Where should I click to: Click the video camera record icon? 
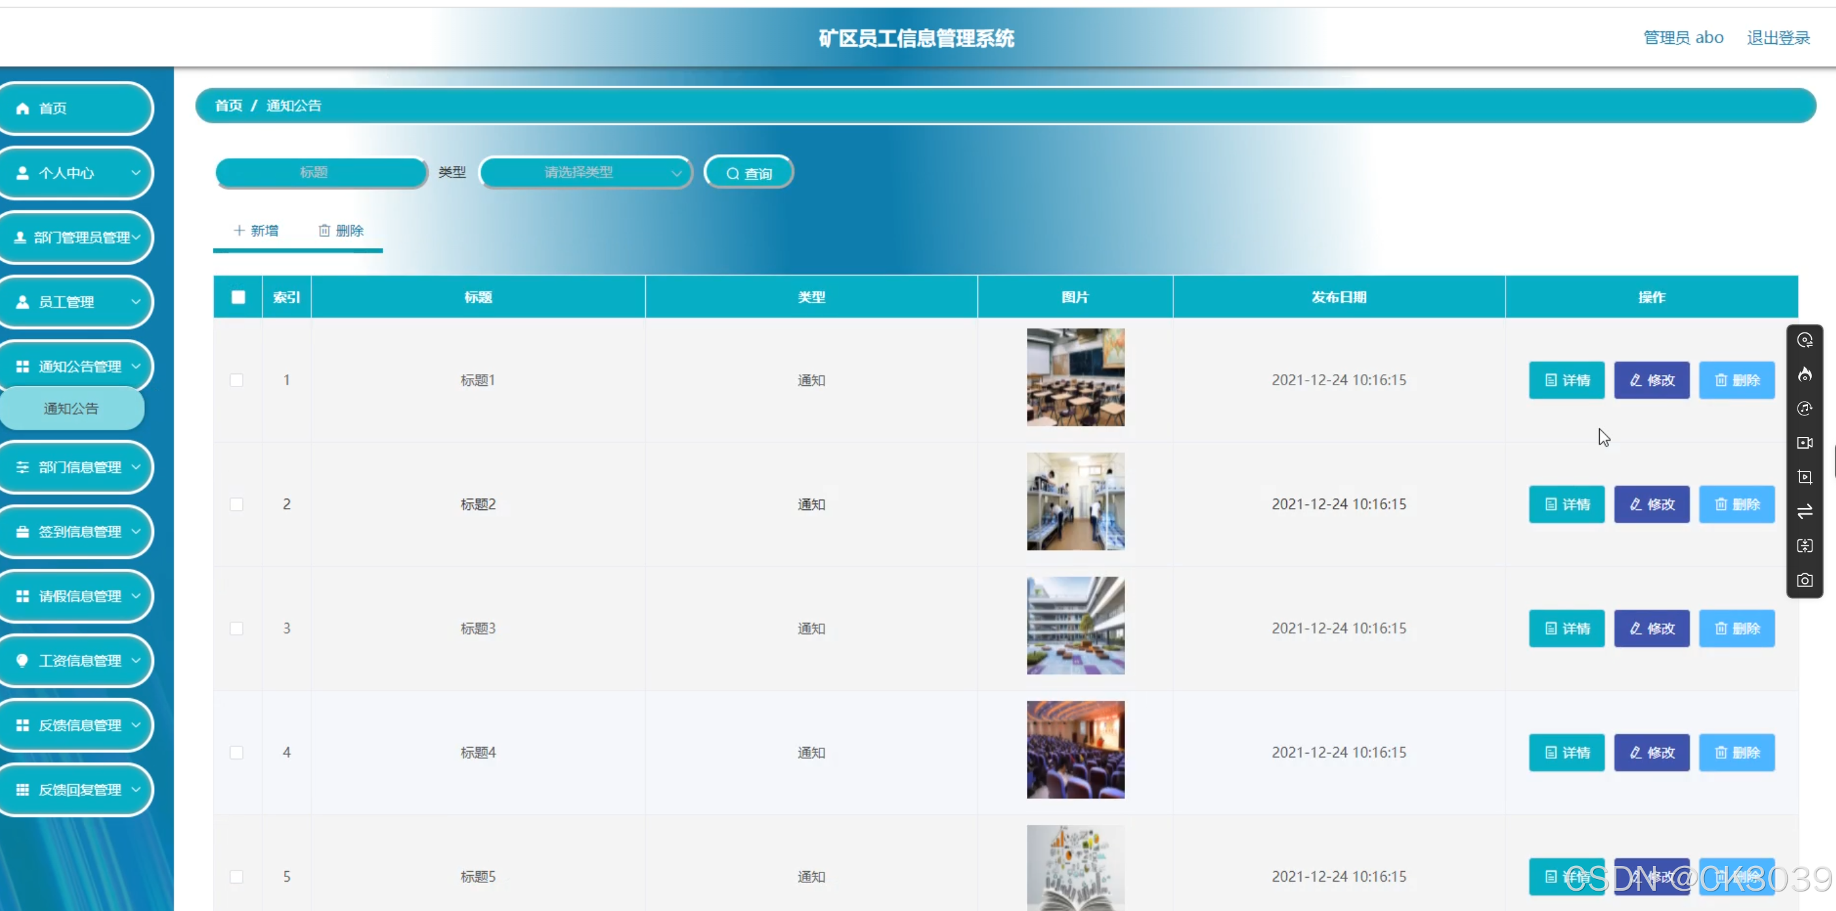point(1804,443)
